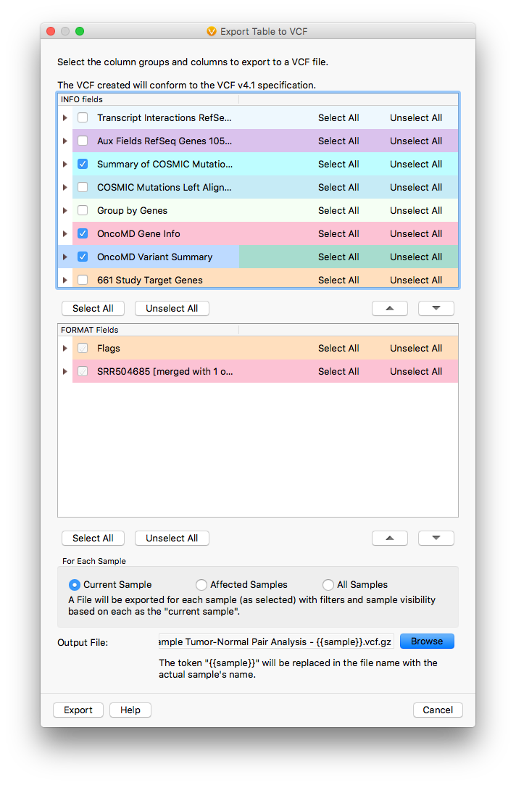Click Select All button below INFO fields
516x785 pixels.
click(x=93, y=308)
